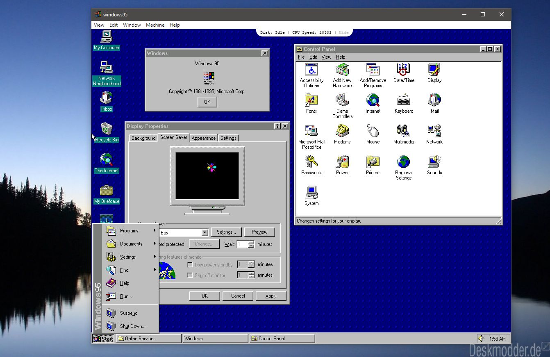Select the Inbox desktop icon

(107, 102)
